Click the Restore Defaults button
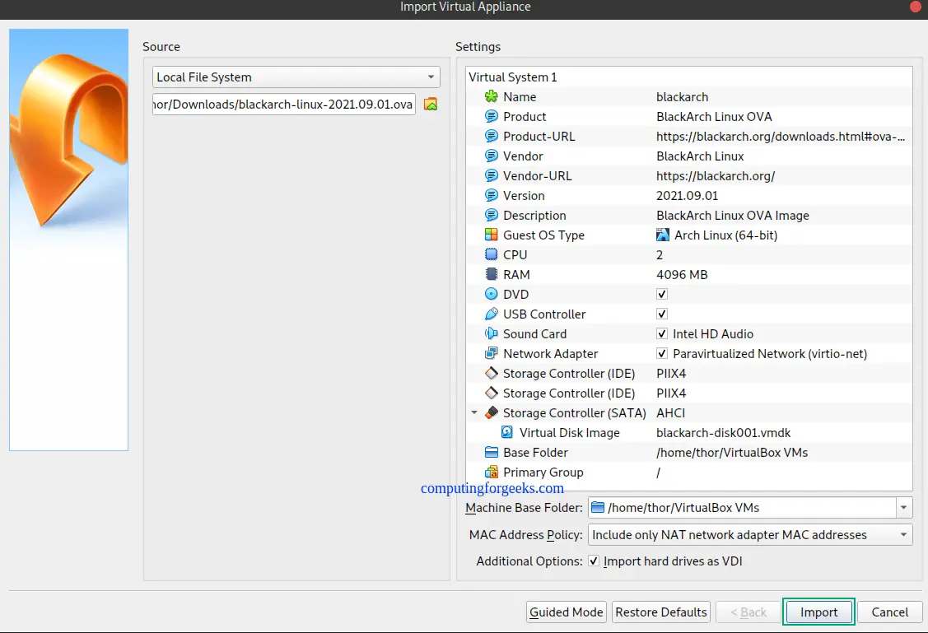 (660, 612)
